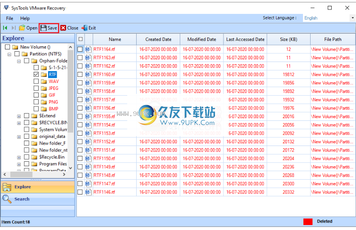Sort by the Created Date column
Viewport: 356px width, 230px height.
tap(158, 39)
